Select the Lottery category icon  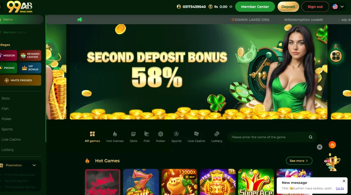tap(217, 134)
